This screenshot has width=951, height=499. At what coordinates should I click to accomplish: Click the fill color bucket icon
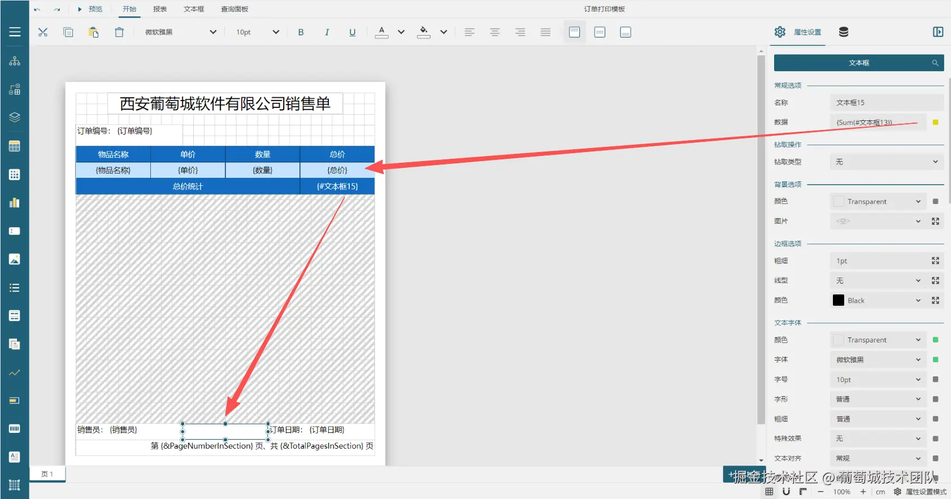click(x=424, y=32)
